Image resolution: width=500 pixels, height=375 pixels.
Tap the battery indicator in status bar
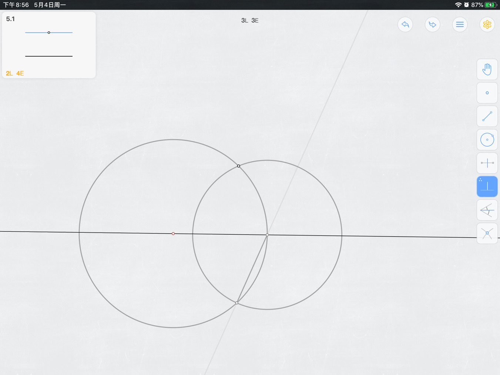point(490,5)
